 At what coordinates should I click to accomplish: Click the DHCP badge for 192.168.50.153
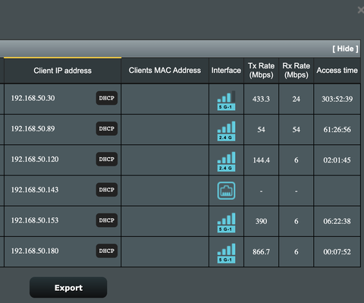tap(107, 220)
